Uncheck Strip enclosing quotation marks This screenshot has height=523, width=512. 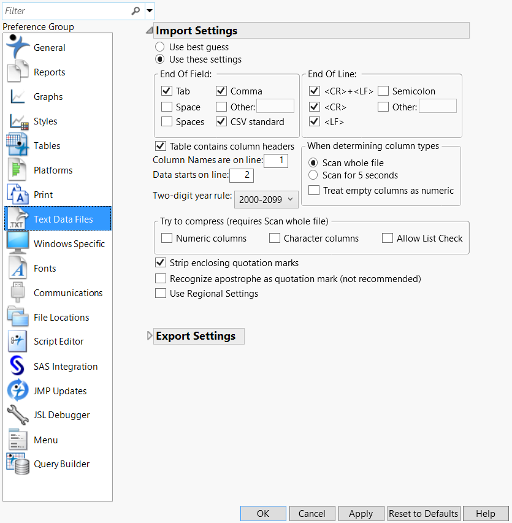coord(161,263)
